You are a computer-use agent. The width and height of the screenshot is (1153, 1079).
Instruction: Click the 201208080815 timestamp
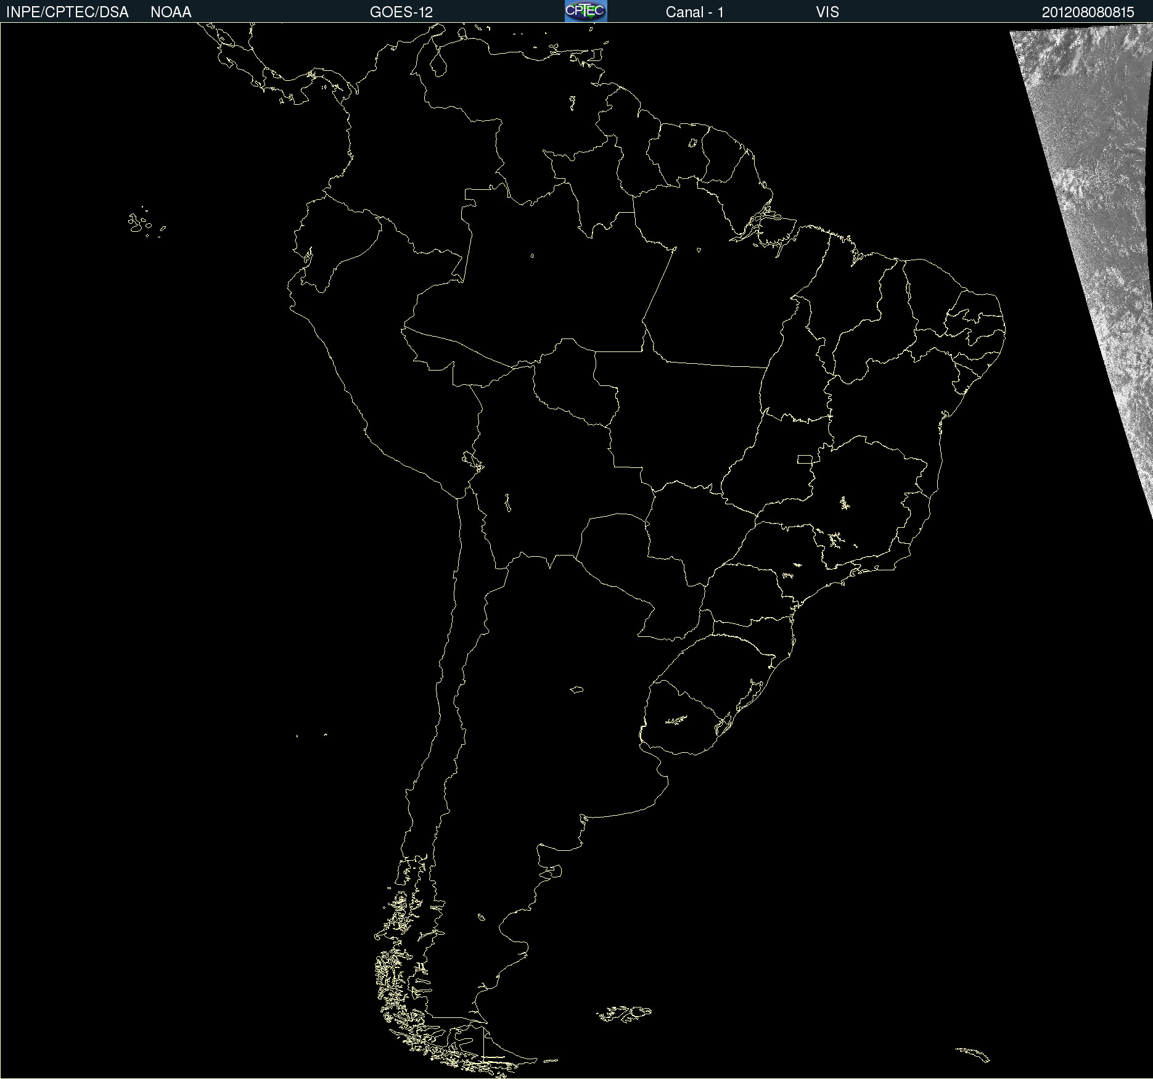click(1088, 12)
